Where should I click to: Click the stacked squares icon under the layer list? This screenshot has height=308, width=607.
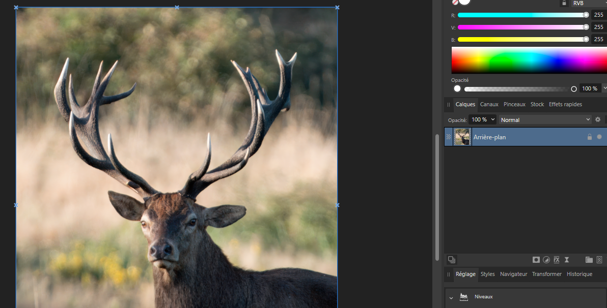click(451, 260)
